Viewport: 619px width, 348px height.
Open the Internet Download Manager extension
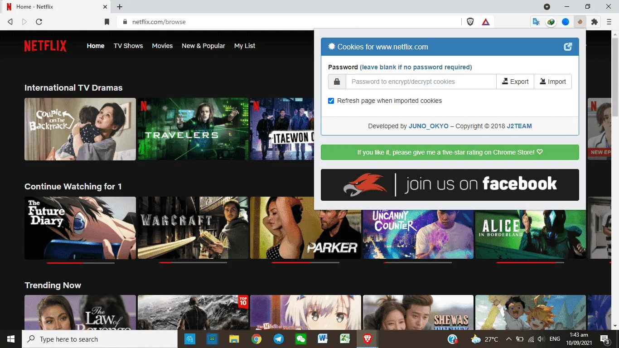pos(551,22)
